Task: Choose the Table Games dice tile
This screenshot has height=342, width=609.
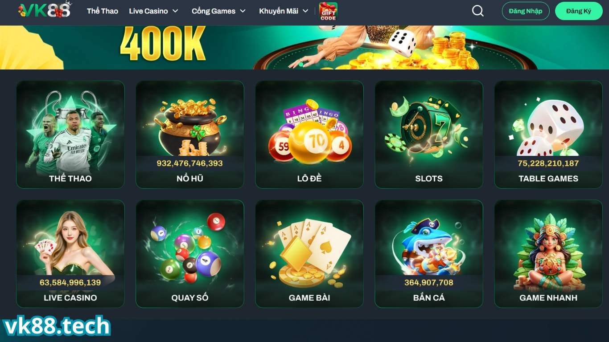Action: point(548,134)
